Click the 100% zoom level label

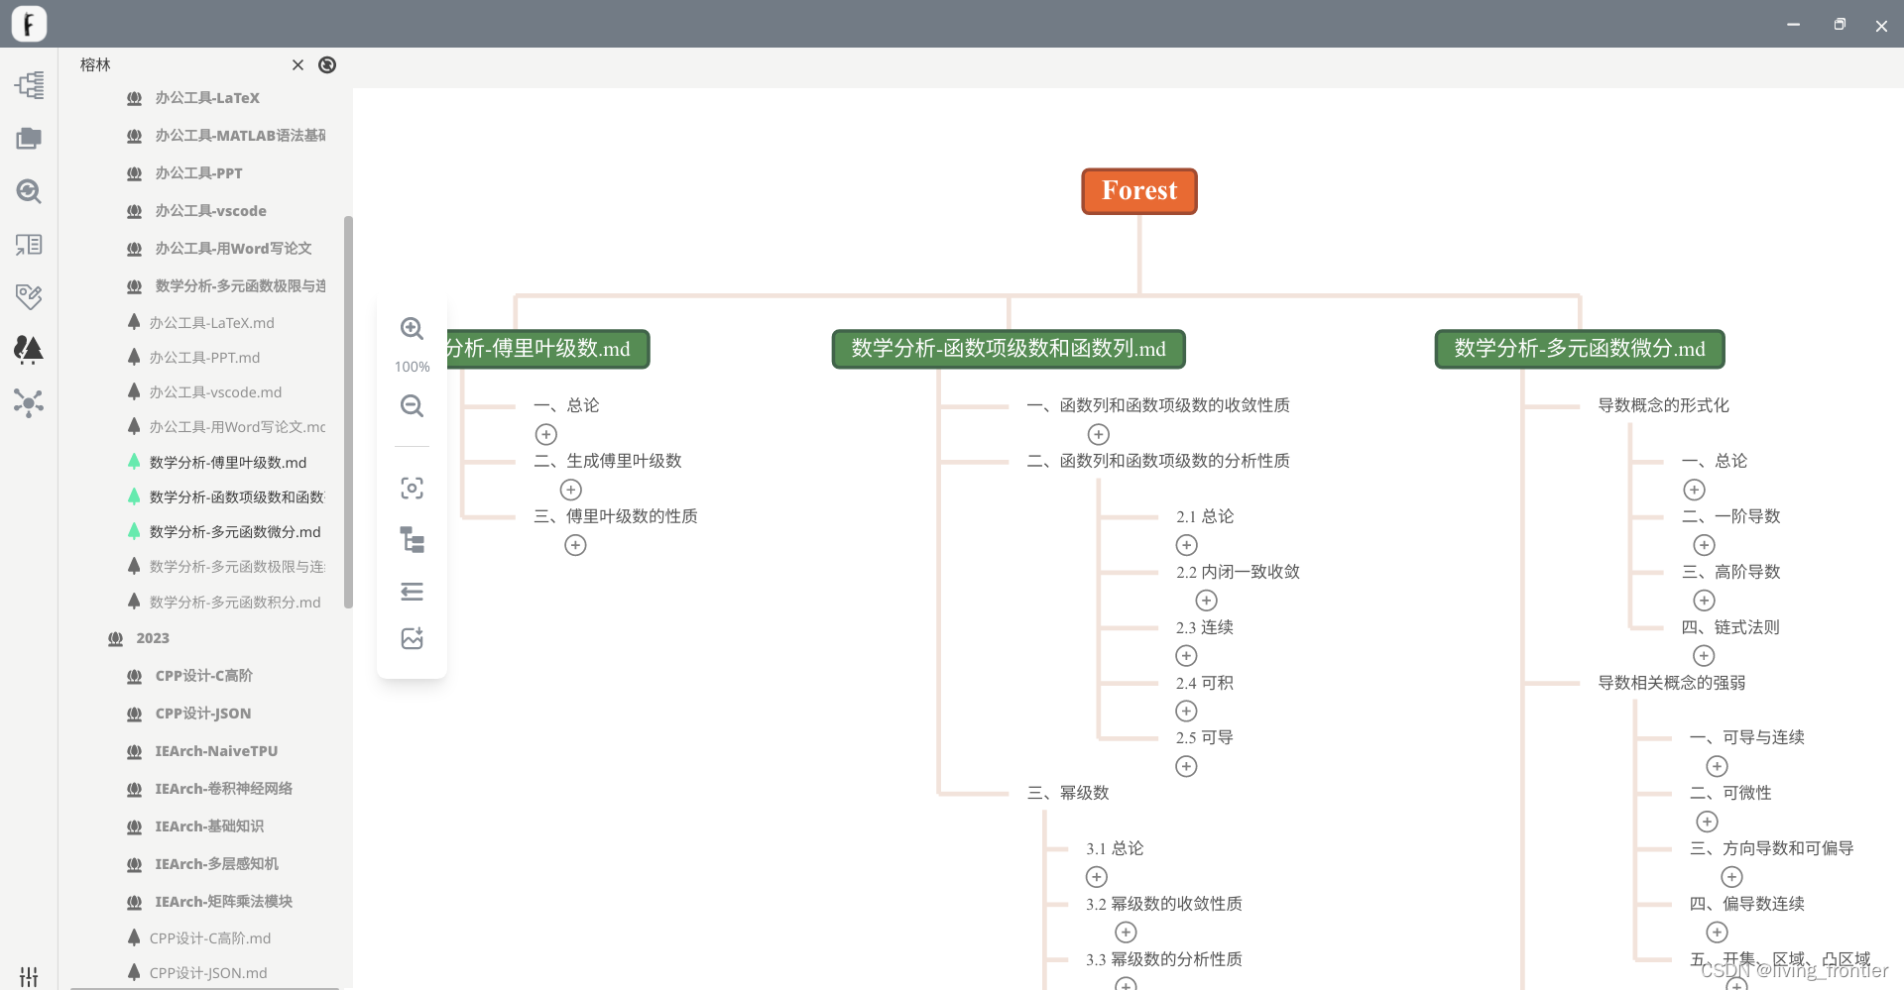click(x=412, y=367)
